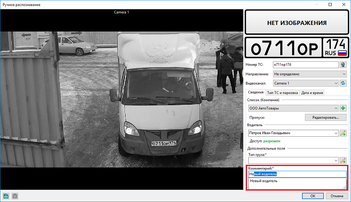Click the refresh icon next to Видеоканал
The height and width of the screenshot is (202, 351).
(x=343, y=83)
